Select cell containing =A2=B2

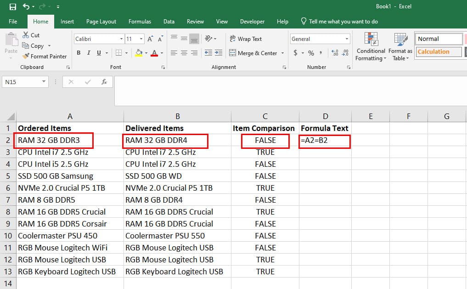(325, 140)
